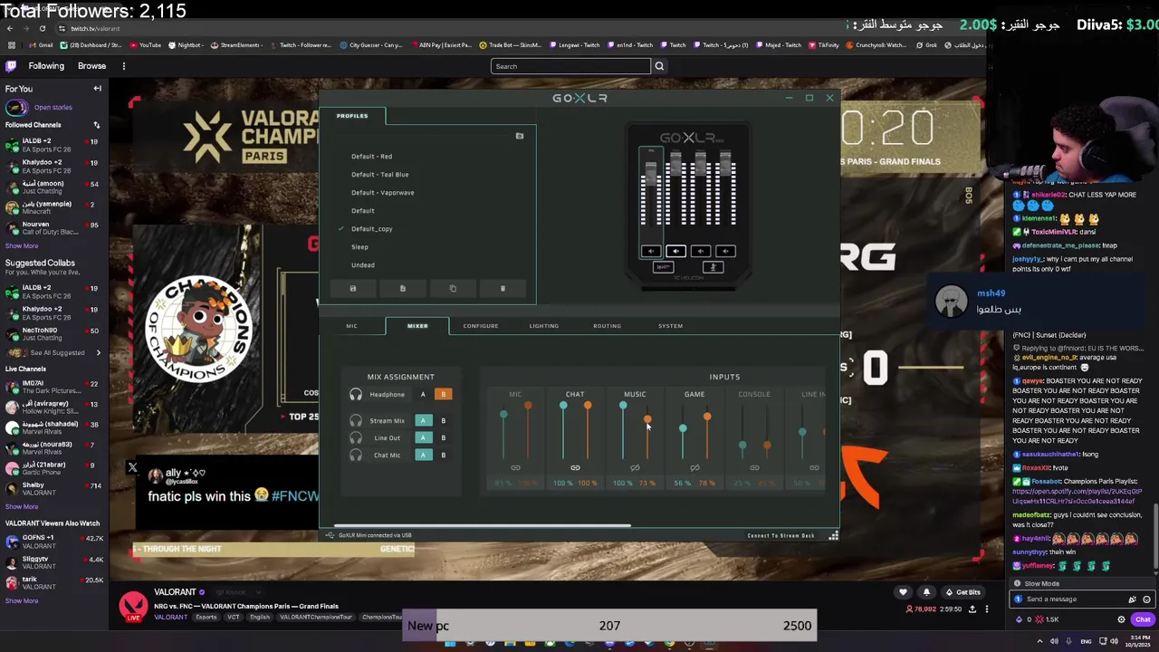Save the current GoXLR profile
1159x652 pixels.
pyautogui.click(x=353, y=289)
